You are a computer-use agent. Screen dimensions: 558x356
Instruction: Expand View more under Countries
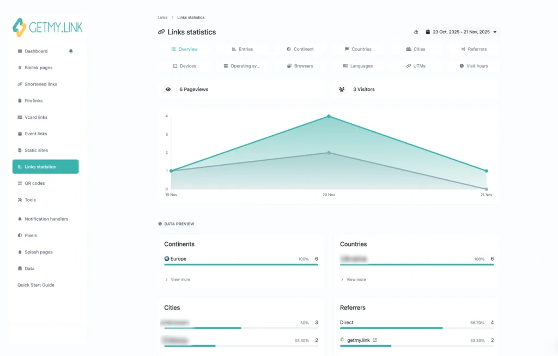(x=353, y=280)
